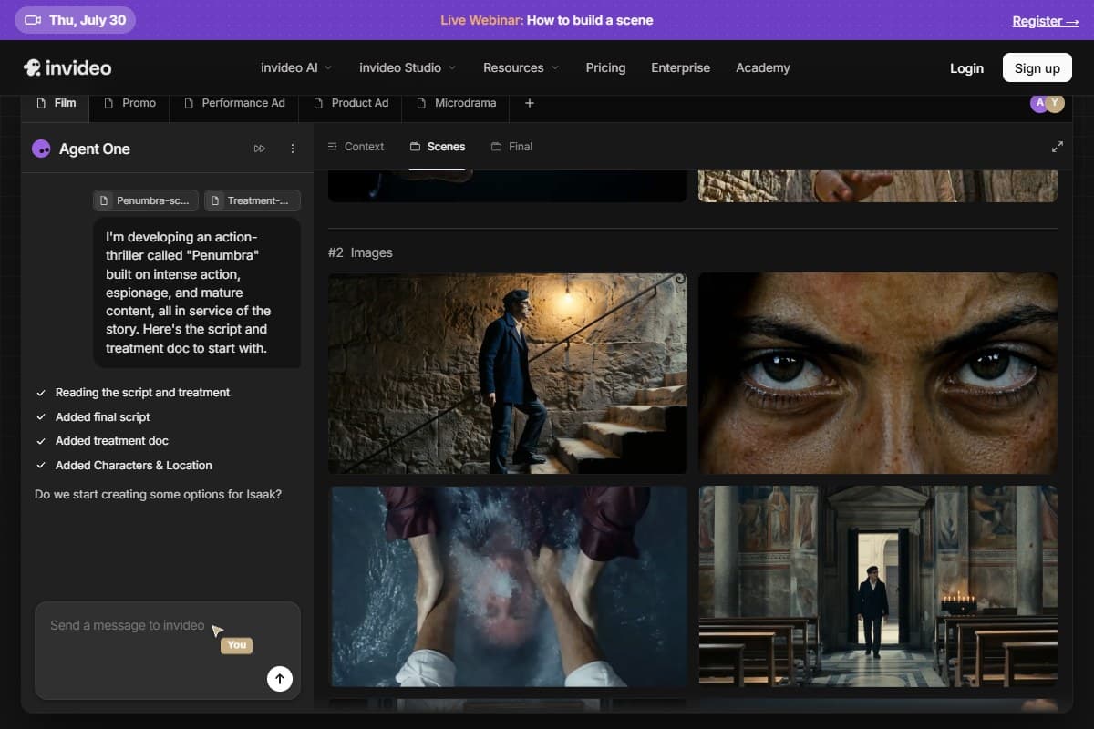This screenshot has height=729, width=1094.
Task: Click the Final tab folder icon
Action: point(496,147)
